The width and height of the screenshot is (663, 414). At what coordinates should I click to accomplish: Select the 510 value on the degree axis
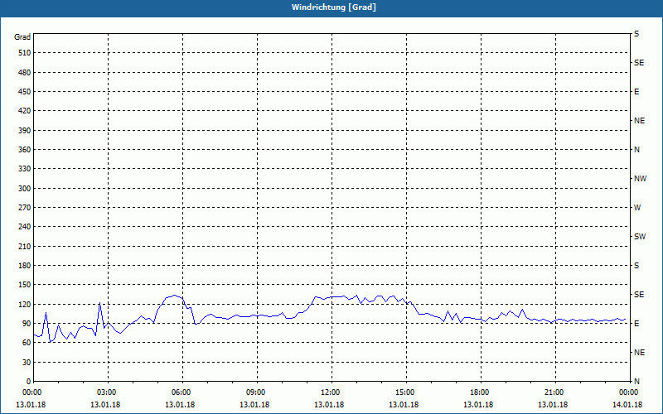pyautogui.click(x=24, y=53)
